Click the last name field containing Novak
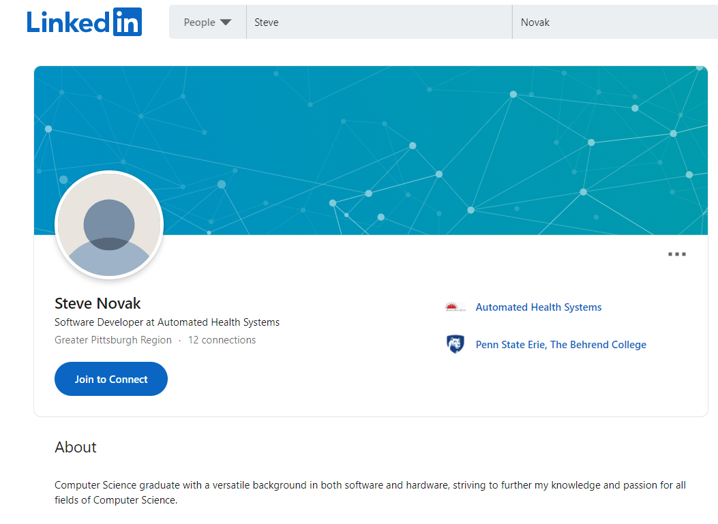The width and height of the screenshot is (718, 524). pyautogui.click(x=615, y=22)
